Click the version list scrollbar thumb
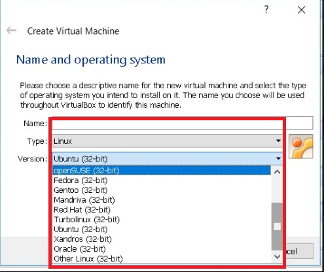The width and height of the screenshot is (324, 272). (277, 226)
